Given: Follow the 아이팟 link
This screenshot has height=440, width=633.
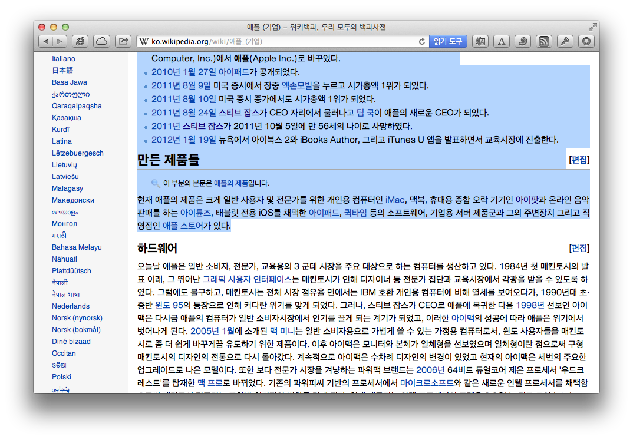Looking at the screenshot, I should [527, 200].
